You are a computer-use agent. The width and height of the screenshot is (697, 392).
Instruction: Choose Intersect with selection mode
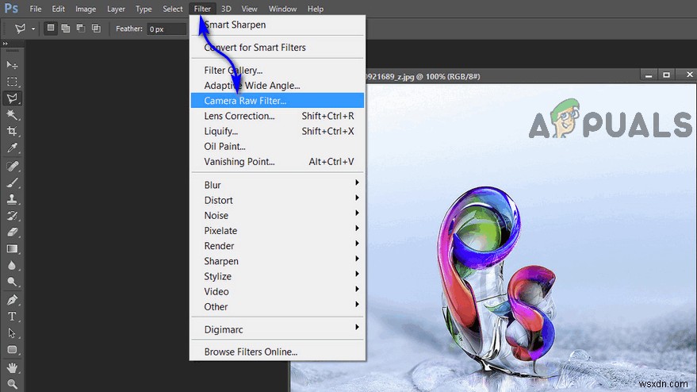[x=96, y=29]
